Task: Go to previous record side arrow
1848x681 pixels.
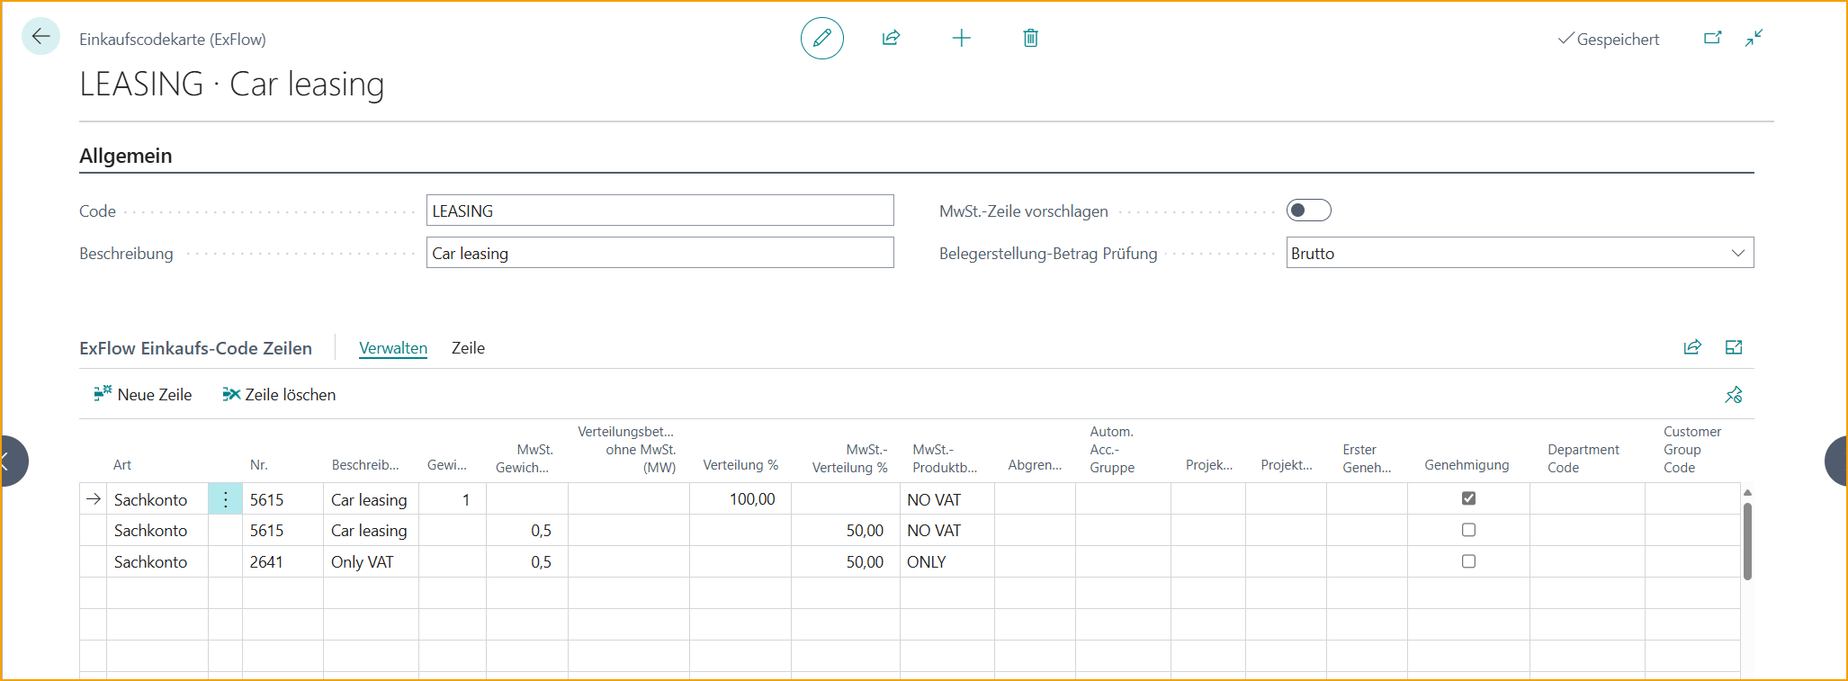Action: coord(11,461)
